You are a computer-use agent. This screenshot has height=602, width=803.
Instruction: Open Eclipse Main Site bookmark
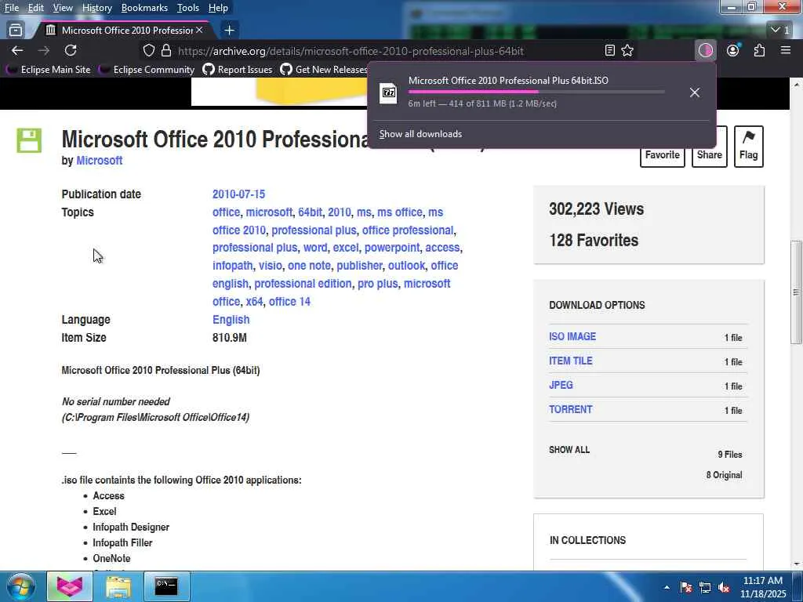48,69
